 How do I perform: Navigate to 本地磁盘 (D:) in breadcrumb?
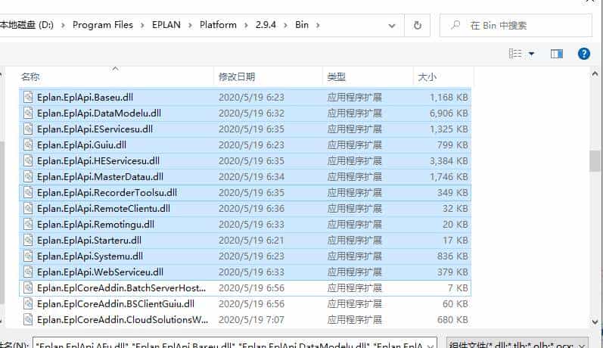(x=26, y=25)
